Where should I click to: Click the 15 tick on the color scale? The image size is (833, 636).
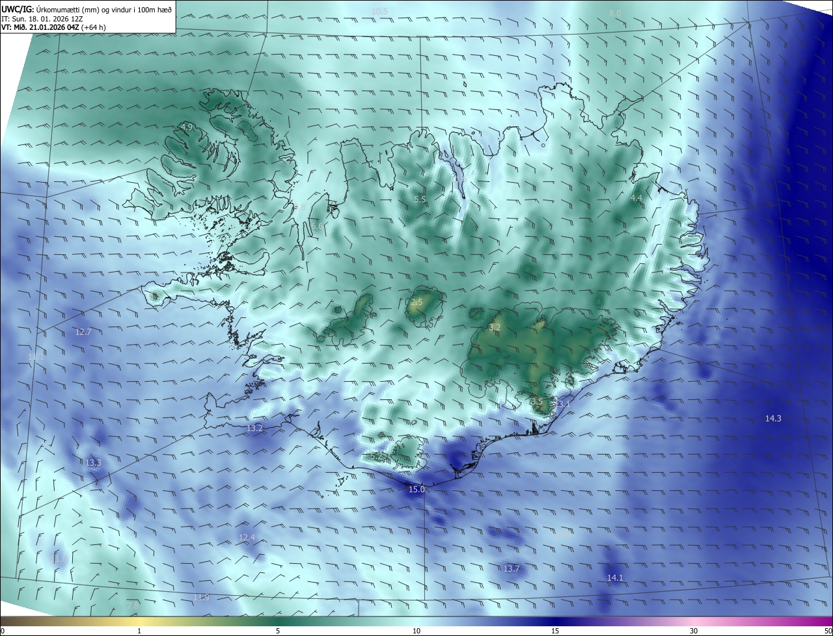[555, 631]
